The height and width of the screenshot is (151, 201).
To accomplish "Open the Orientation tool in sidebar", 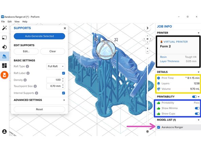I will [4, 47].
